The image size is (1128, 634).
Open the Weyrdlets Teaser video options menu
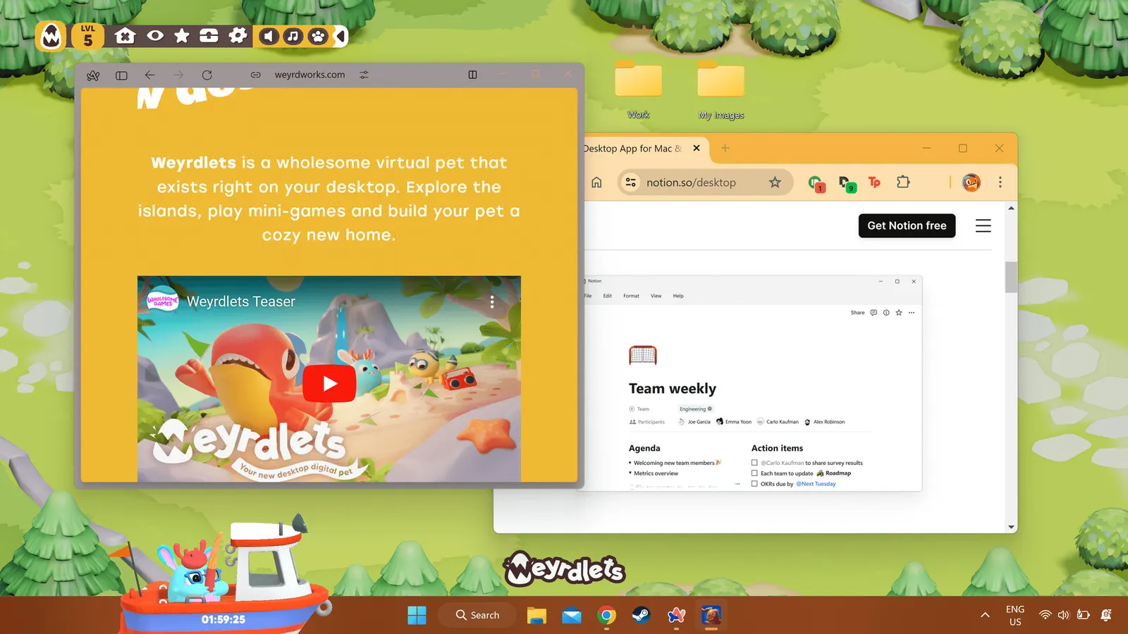pos(492,302)
